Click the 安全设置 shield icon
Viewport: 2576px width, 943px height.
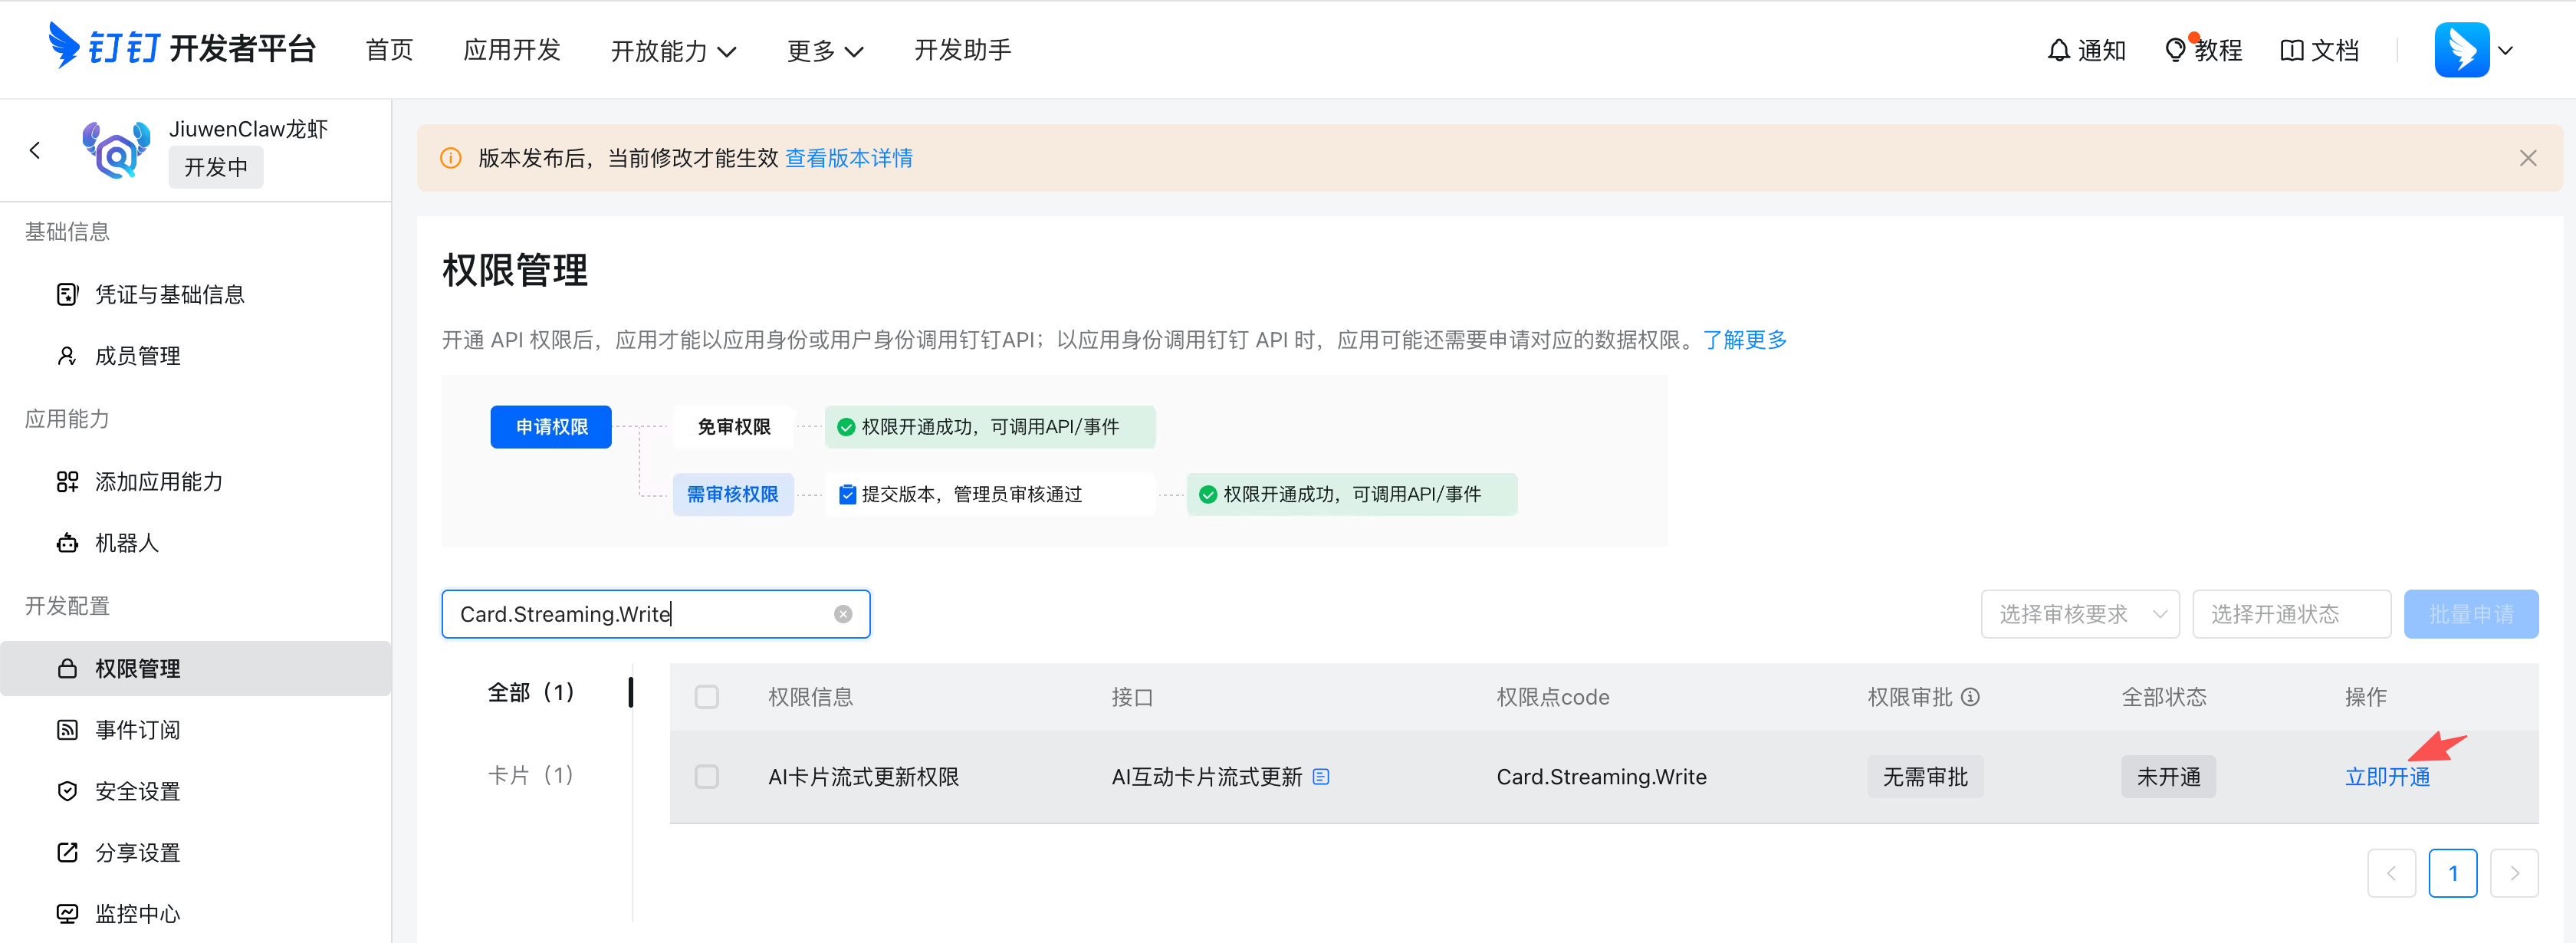tap(66, 790)
